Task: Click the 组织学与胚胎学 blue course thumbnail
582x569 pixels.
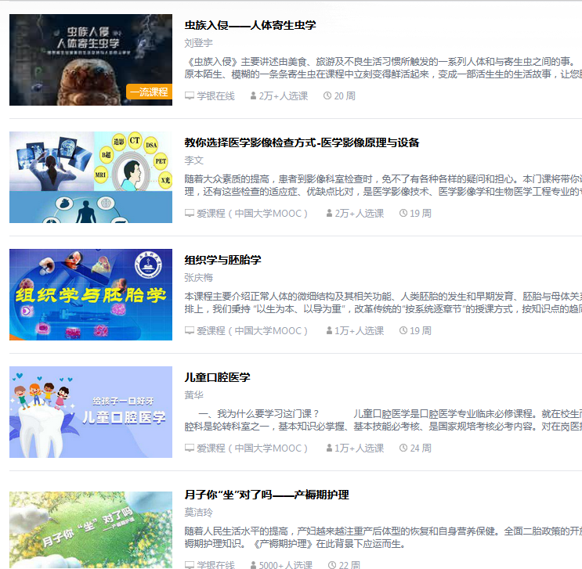Action: [x=91, y=294]
